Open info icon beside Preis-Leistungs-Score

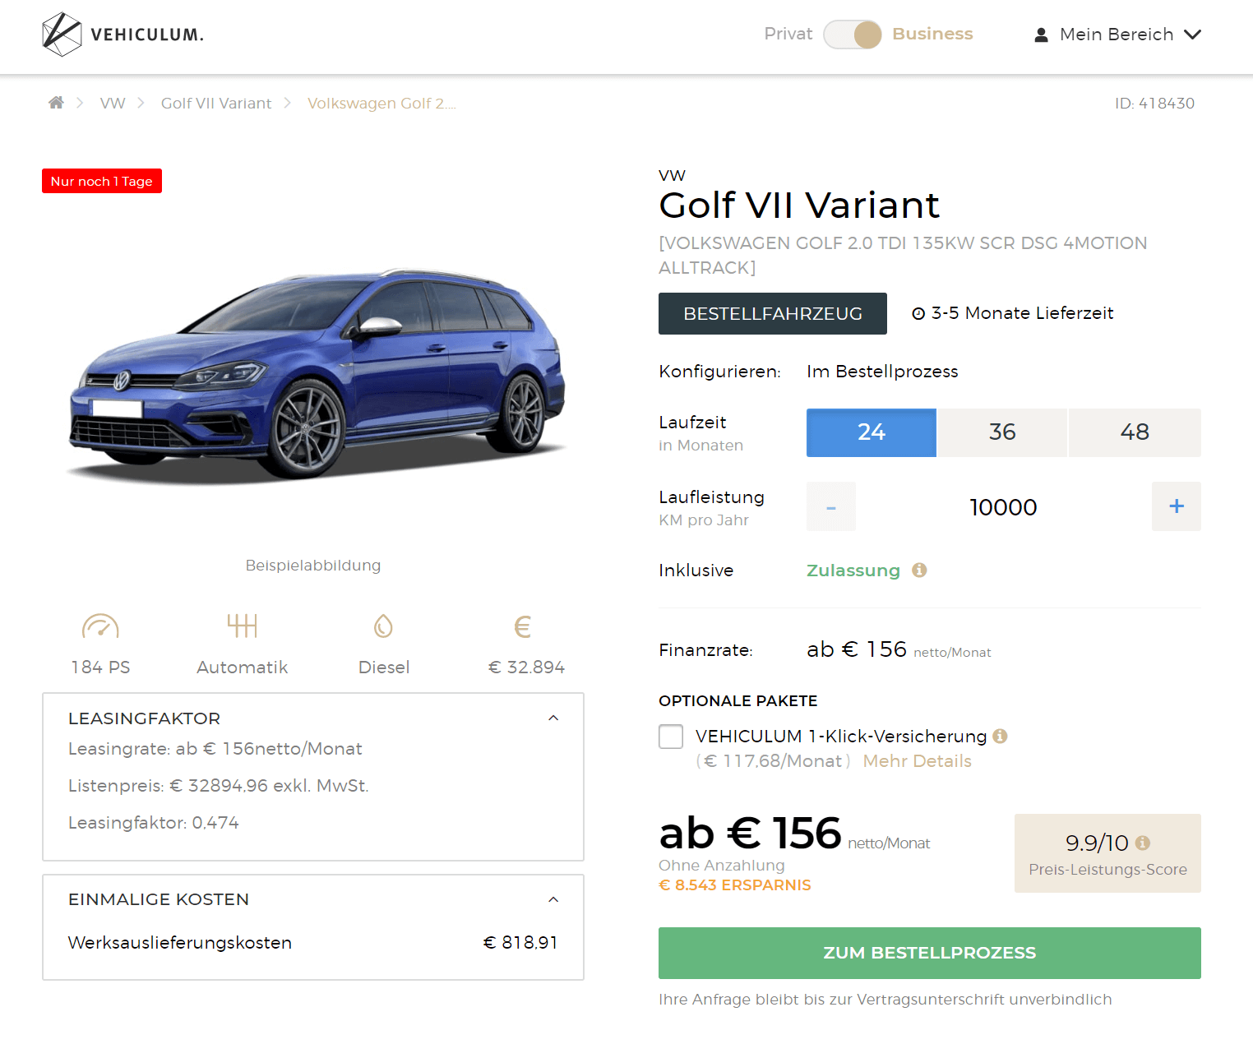(x=1142, y=843)
